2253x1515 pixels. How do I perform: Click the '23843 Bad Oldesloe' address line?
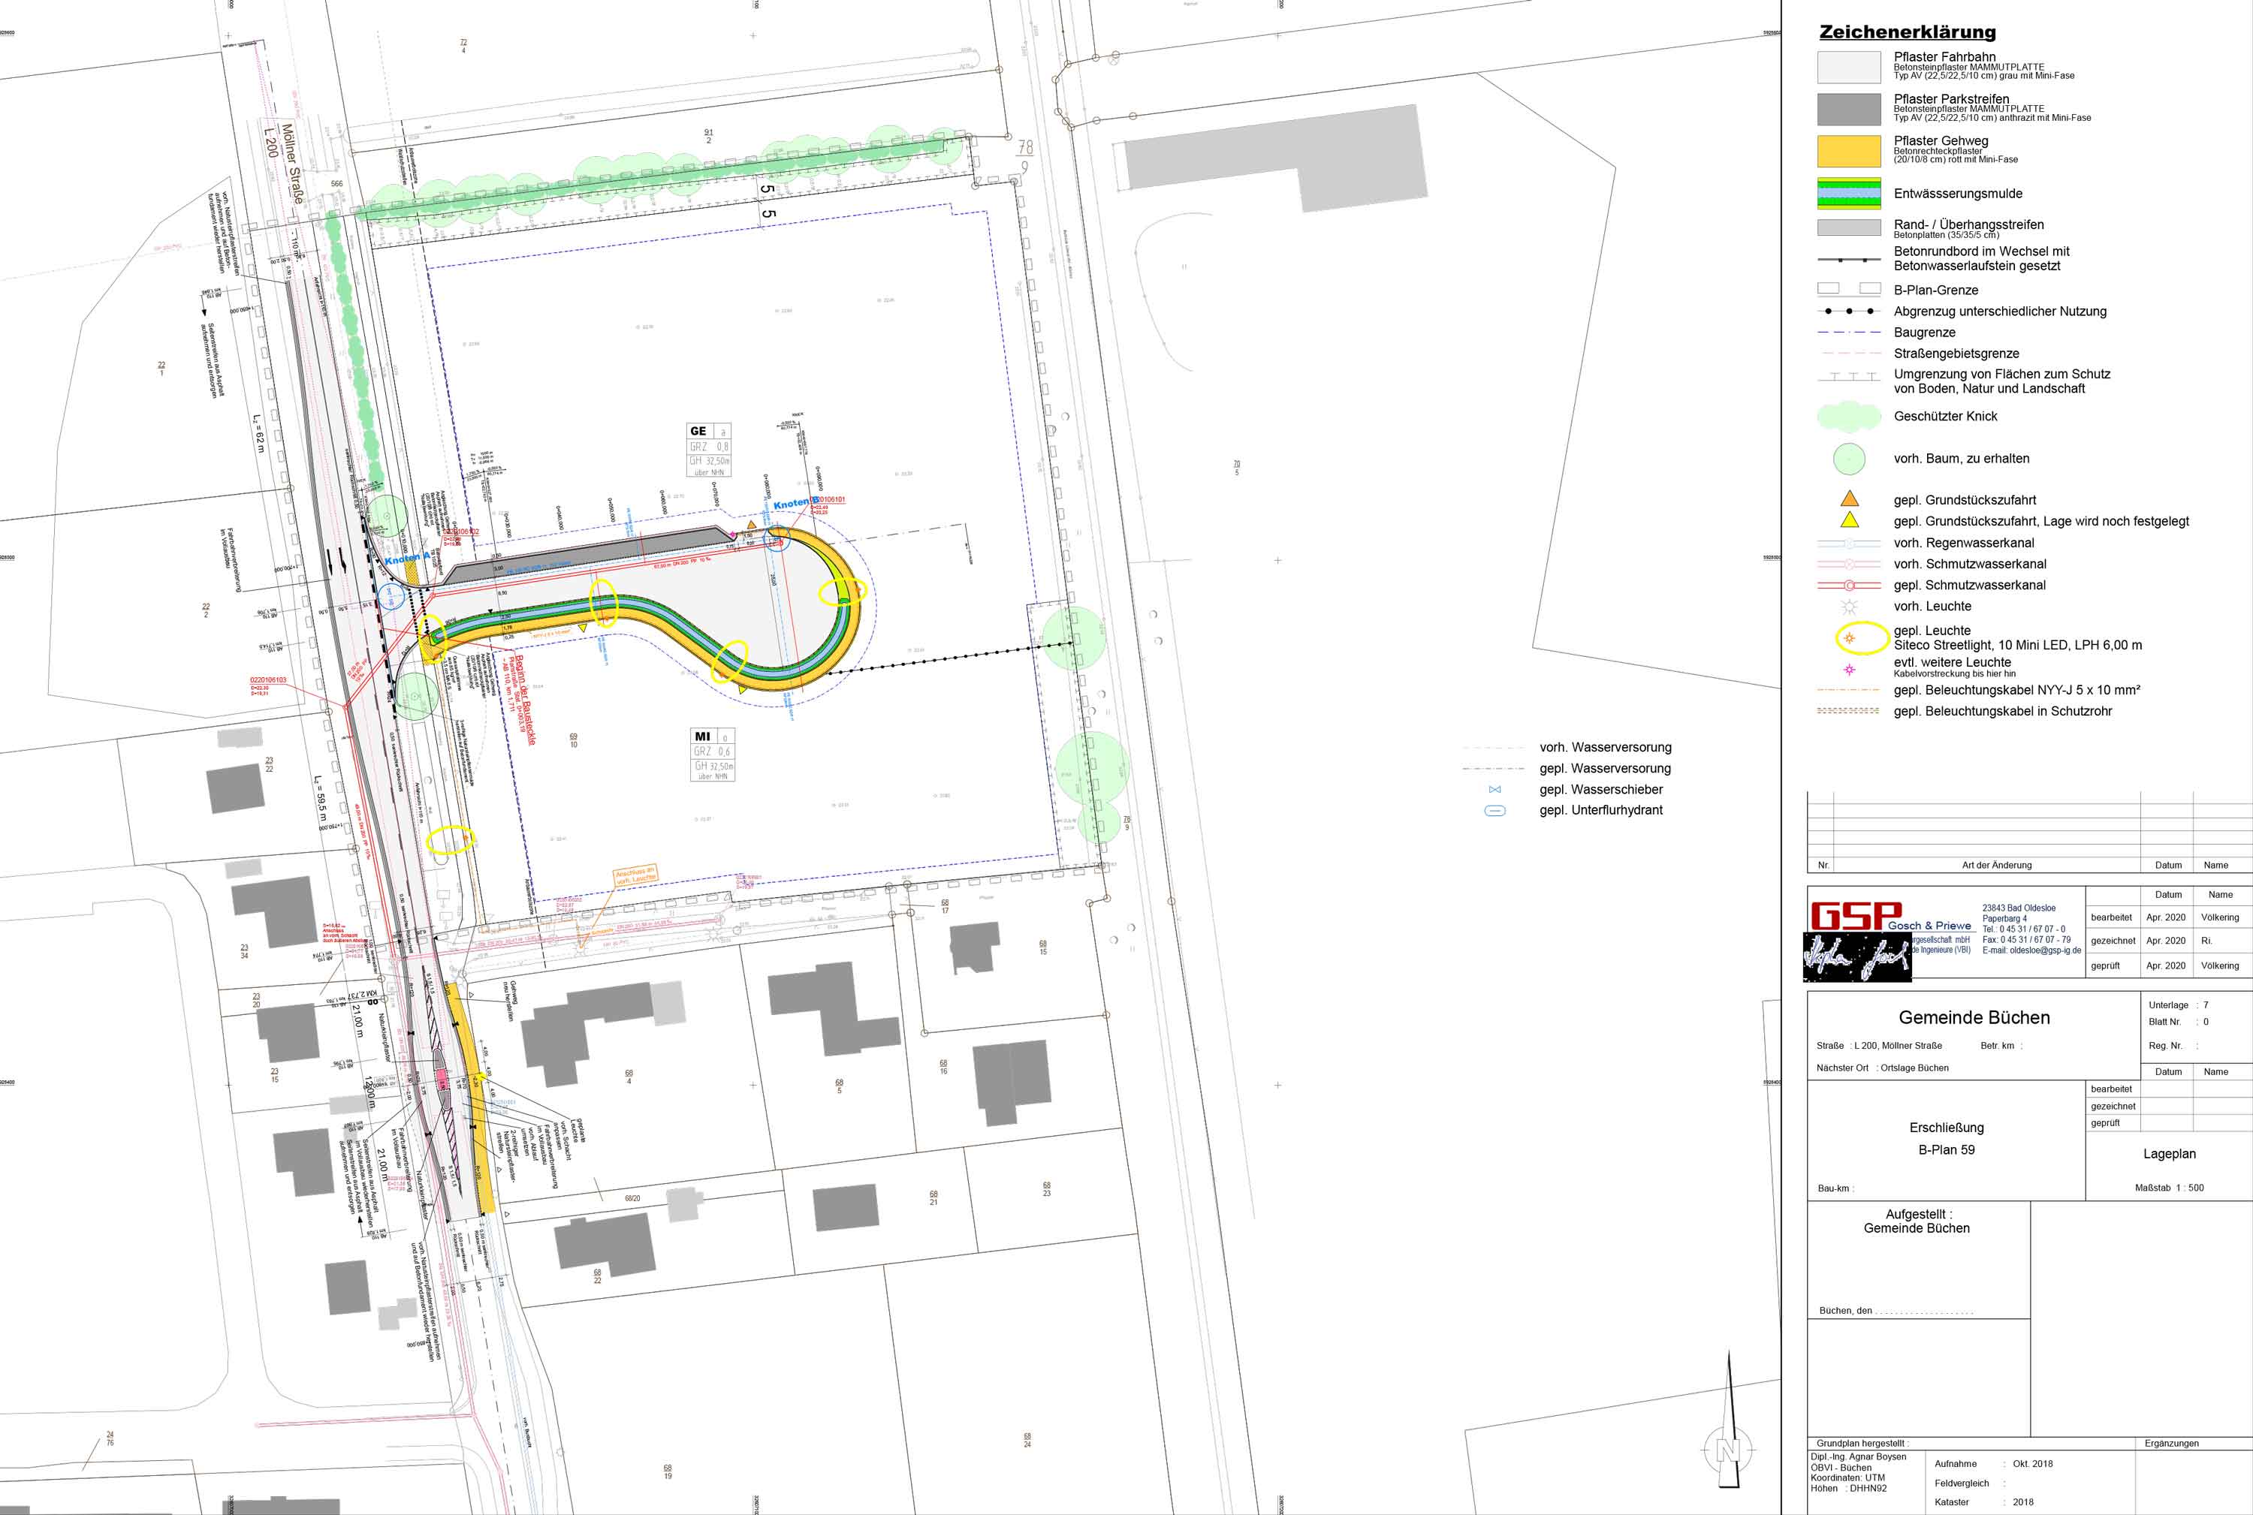click(x=2019, y=908)
